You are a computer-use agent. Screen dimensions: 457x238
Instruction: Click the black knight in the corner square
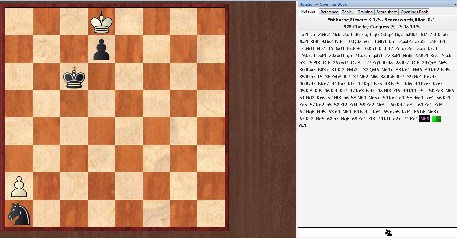tap(19, 214)
